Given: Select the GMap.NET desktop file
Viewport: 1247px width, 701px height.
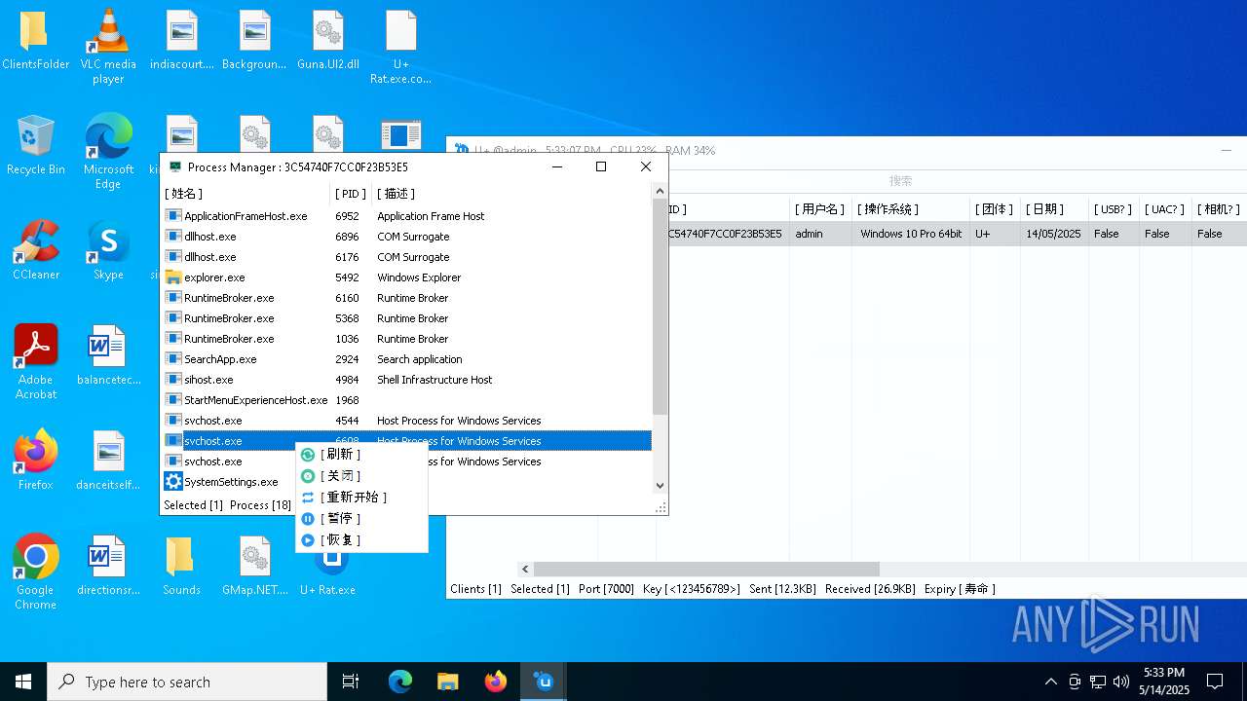Looking at the screenshot, I should click(x=254, y=566).
